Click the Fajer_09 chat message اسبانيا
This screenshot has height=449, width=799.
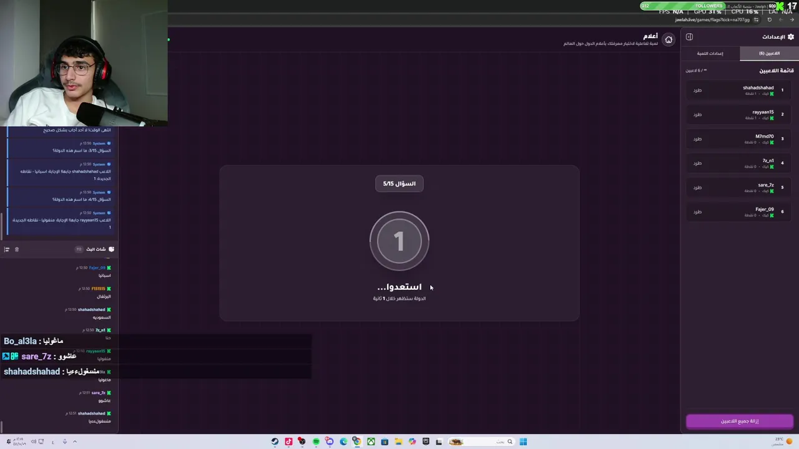point(104,276)
